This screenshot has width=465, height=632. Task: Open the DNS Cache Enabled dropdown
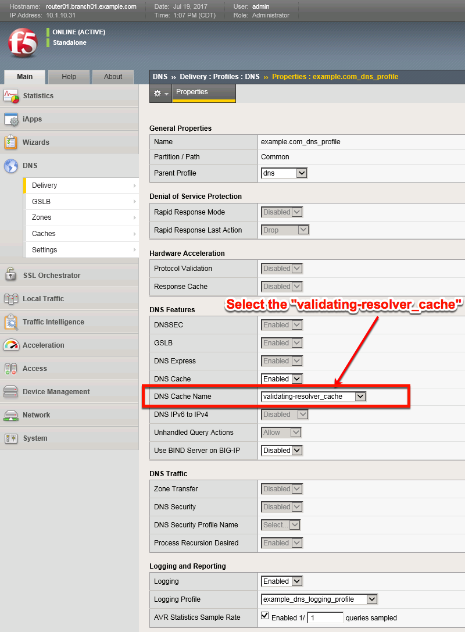click(x=282, y=379)
